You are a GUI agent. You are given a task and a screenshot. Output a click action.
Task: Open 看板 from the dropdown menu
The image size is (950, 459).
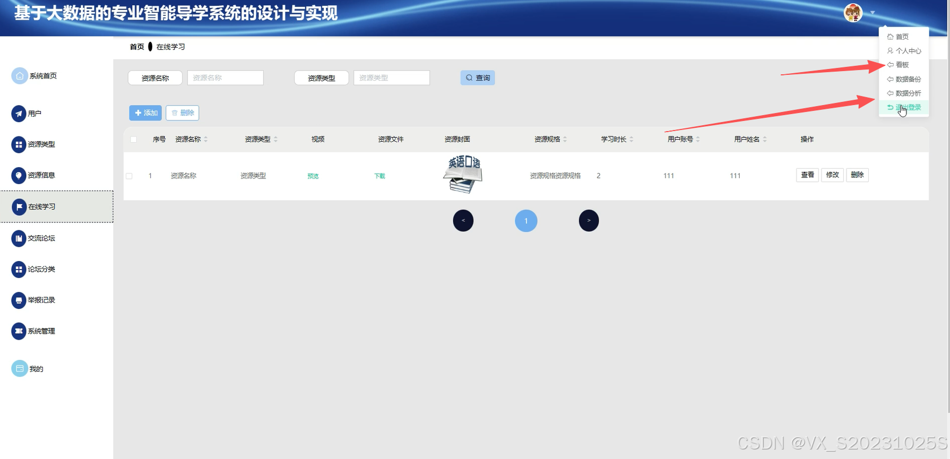click(x=904, y=65)
